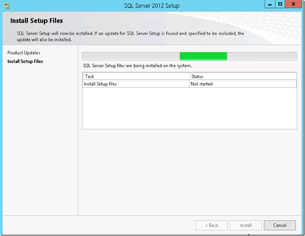305x236 pixels.
Task: Click the disabled Install button
Action: pyautogui.click(x=246, y=225)
